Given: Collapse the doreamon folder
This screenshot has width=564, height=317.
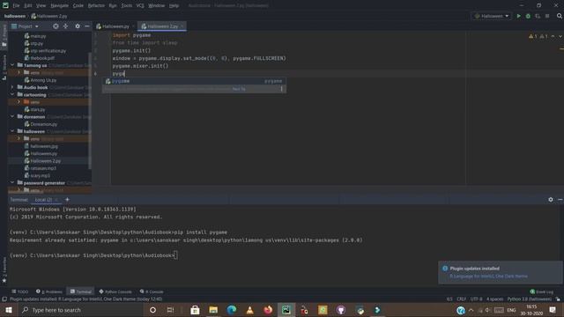Looking at the screenshot, I should (12, 116).
